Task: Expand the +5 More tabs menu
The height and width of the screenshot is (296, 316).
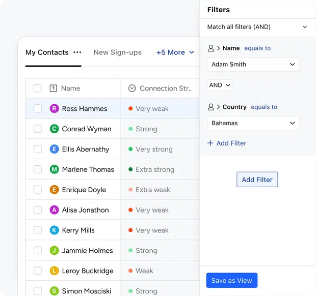Action: pos(175,52)
